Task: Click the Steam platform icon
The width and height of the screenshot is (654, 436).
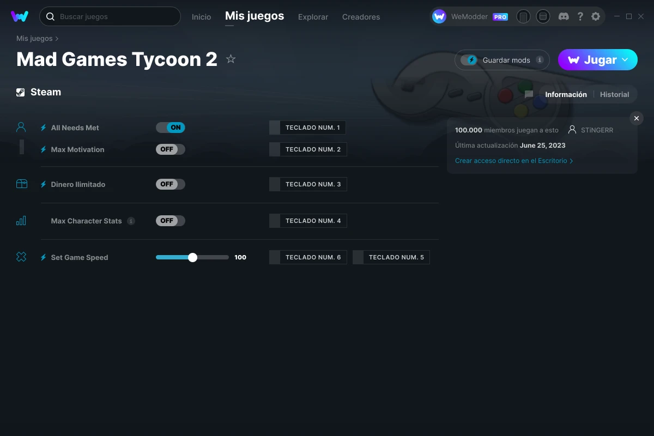Action: [x=21, y=92]
